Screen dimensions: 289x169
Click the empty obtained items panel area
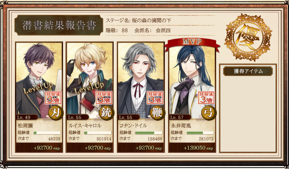pyautogui.click(x=248, y=113)
